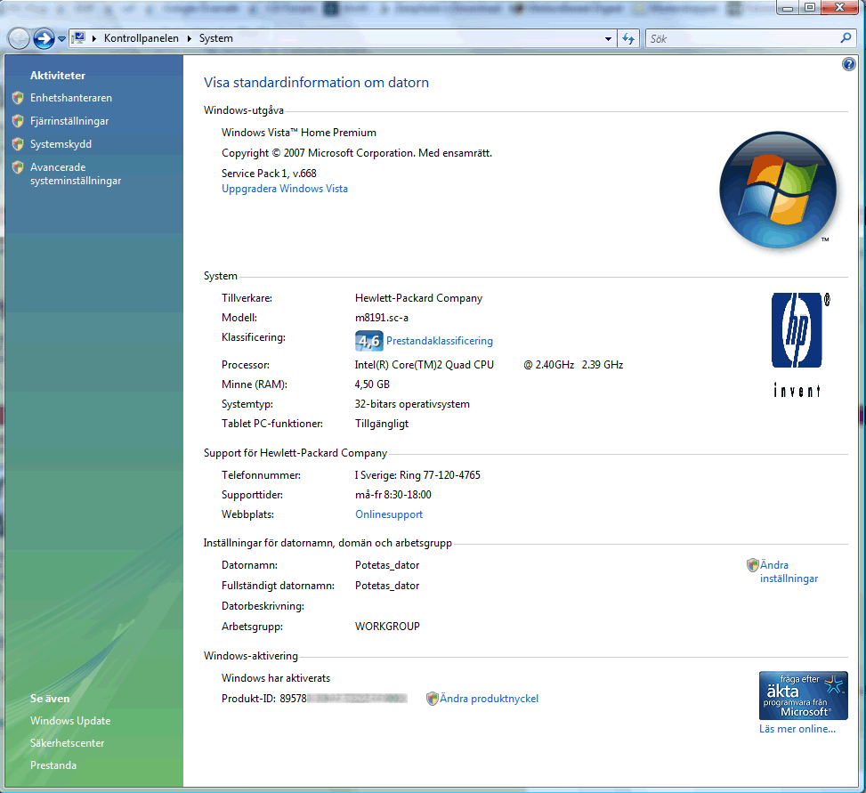Viewport: 866px width, 793px height.
Task: Click the Uppgradera Windows Vista link
Action: tap(285, 189)
